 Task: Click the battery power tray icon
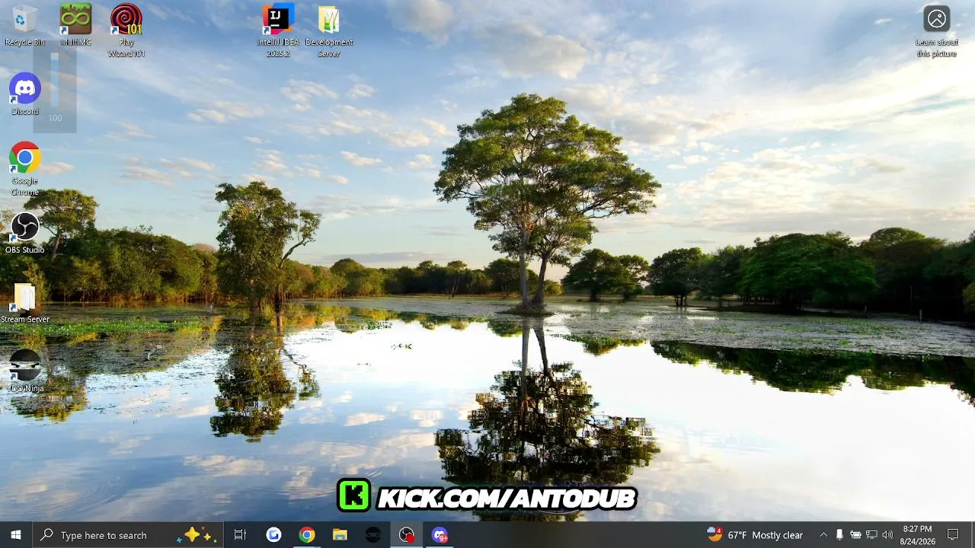pos(855,535)
